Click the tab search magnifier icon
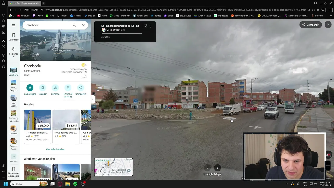 pos(315,3)
